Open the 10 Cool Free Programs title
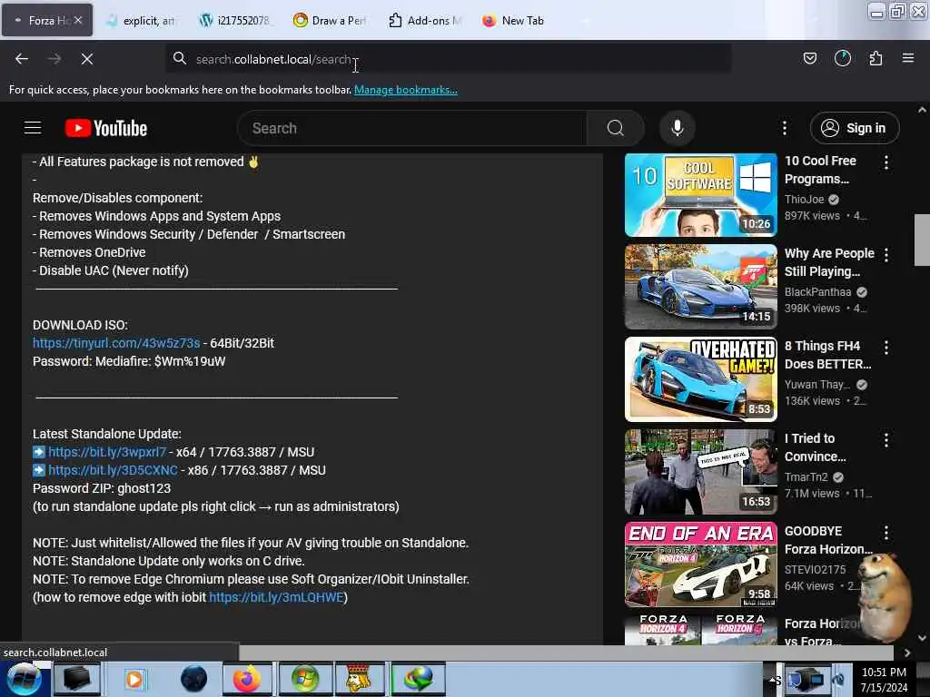This screenshot has width=930, height=697. [820, 170]
